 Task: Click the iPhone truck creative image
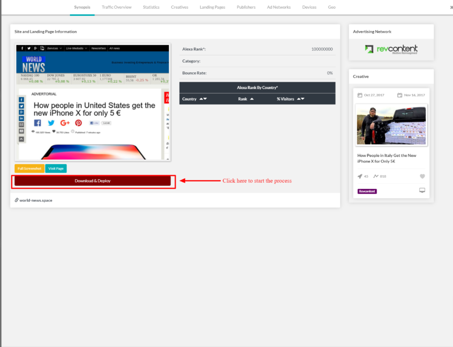[x=391, y=125]
